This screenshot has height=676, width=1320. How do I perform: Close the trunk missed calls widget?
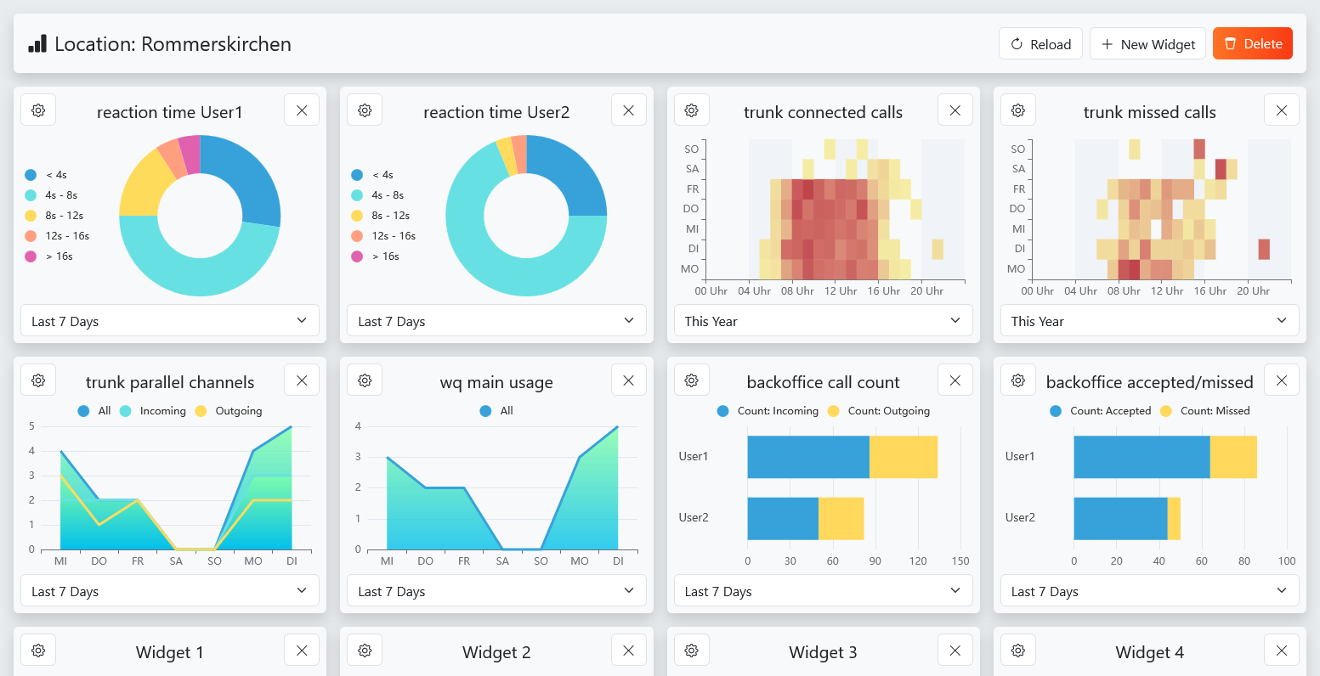[x=1282, y=110]
